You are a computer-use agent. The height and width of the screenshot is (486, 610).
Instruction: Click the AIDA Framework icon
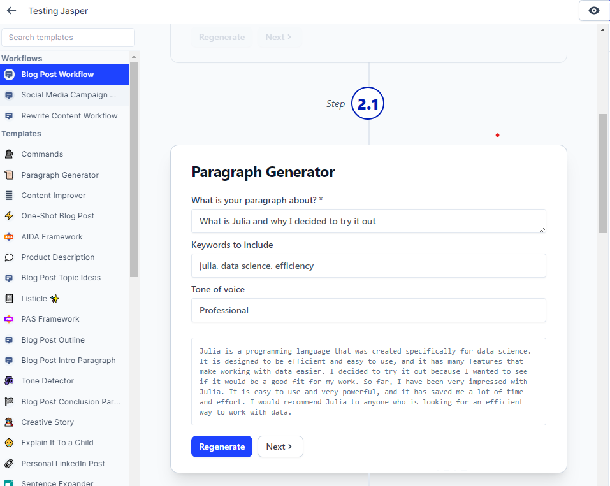tap(9, 237)
